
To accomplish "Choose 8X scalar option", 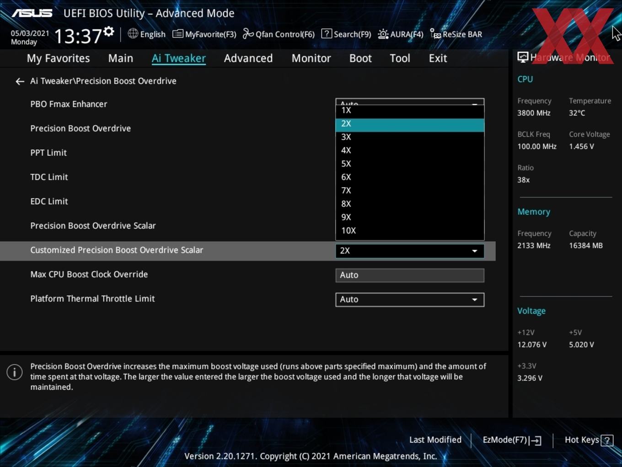I will (x=410, y=204).
